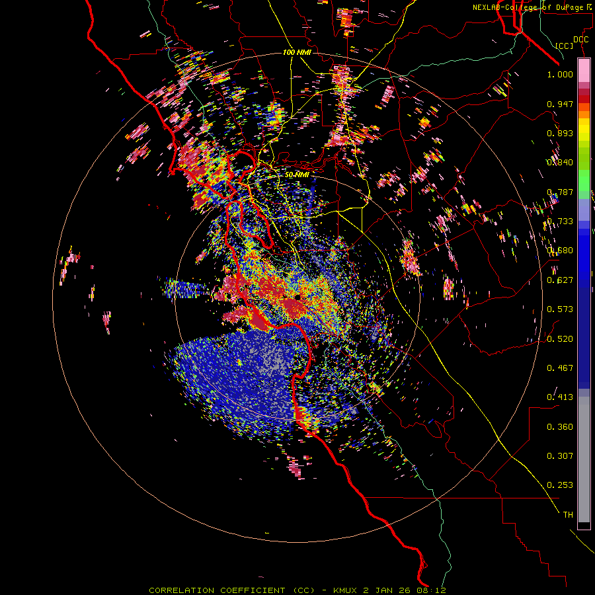Select the 0.840 scale value

[x=560, y=163]
